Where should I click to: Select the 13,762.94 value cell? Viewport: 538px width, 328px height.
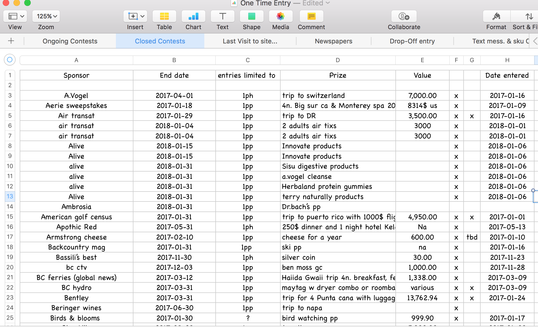pos(422,298)
